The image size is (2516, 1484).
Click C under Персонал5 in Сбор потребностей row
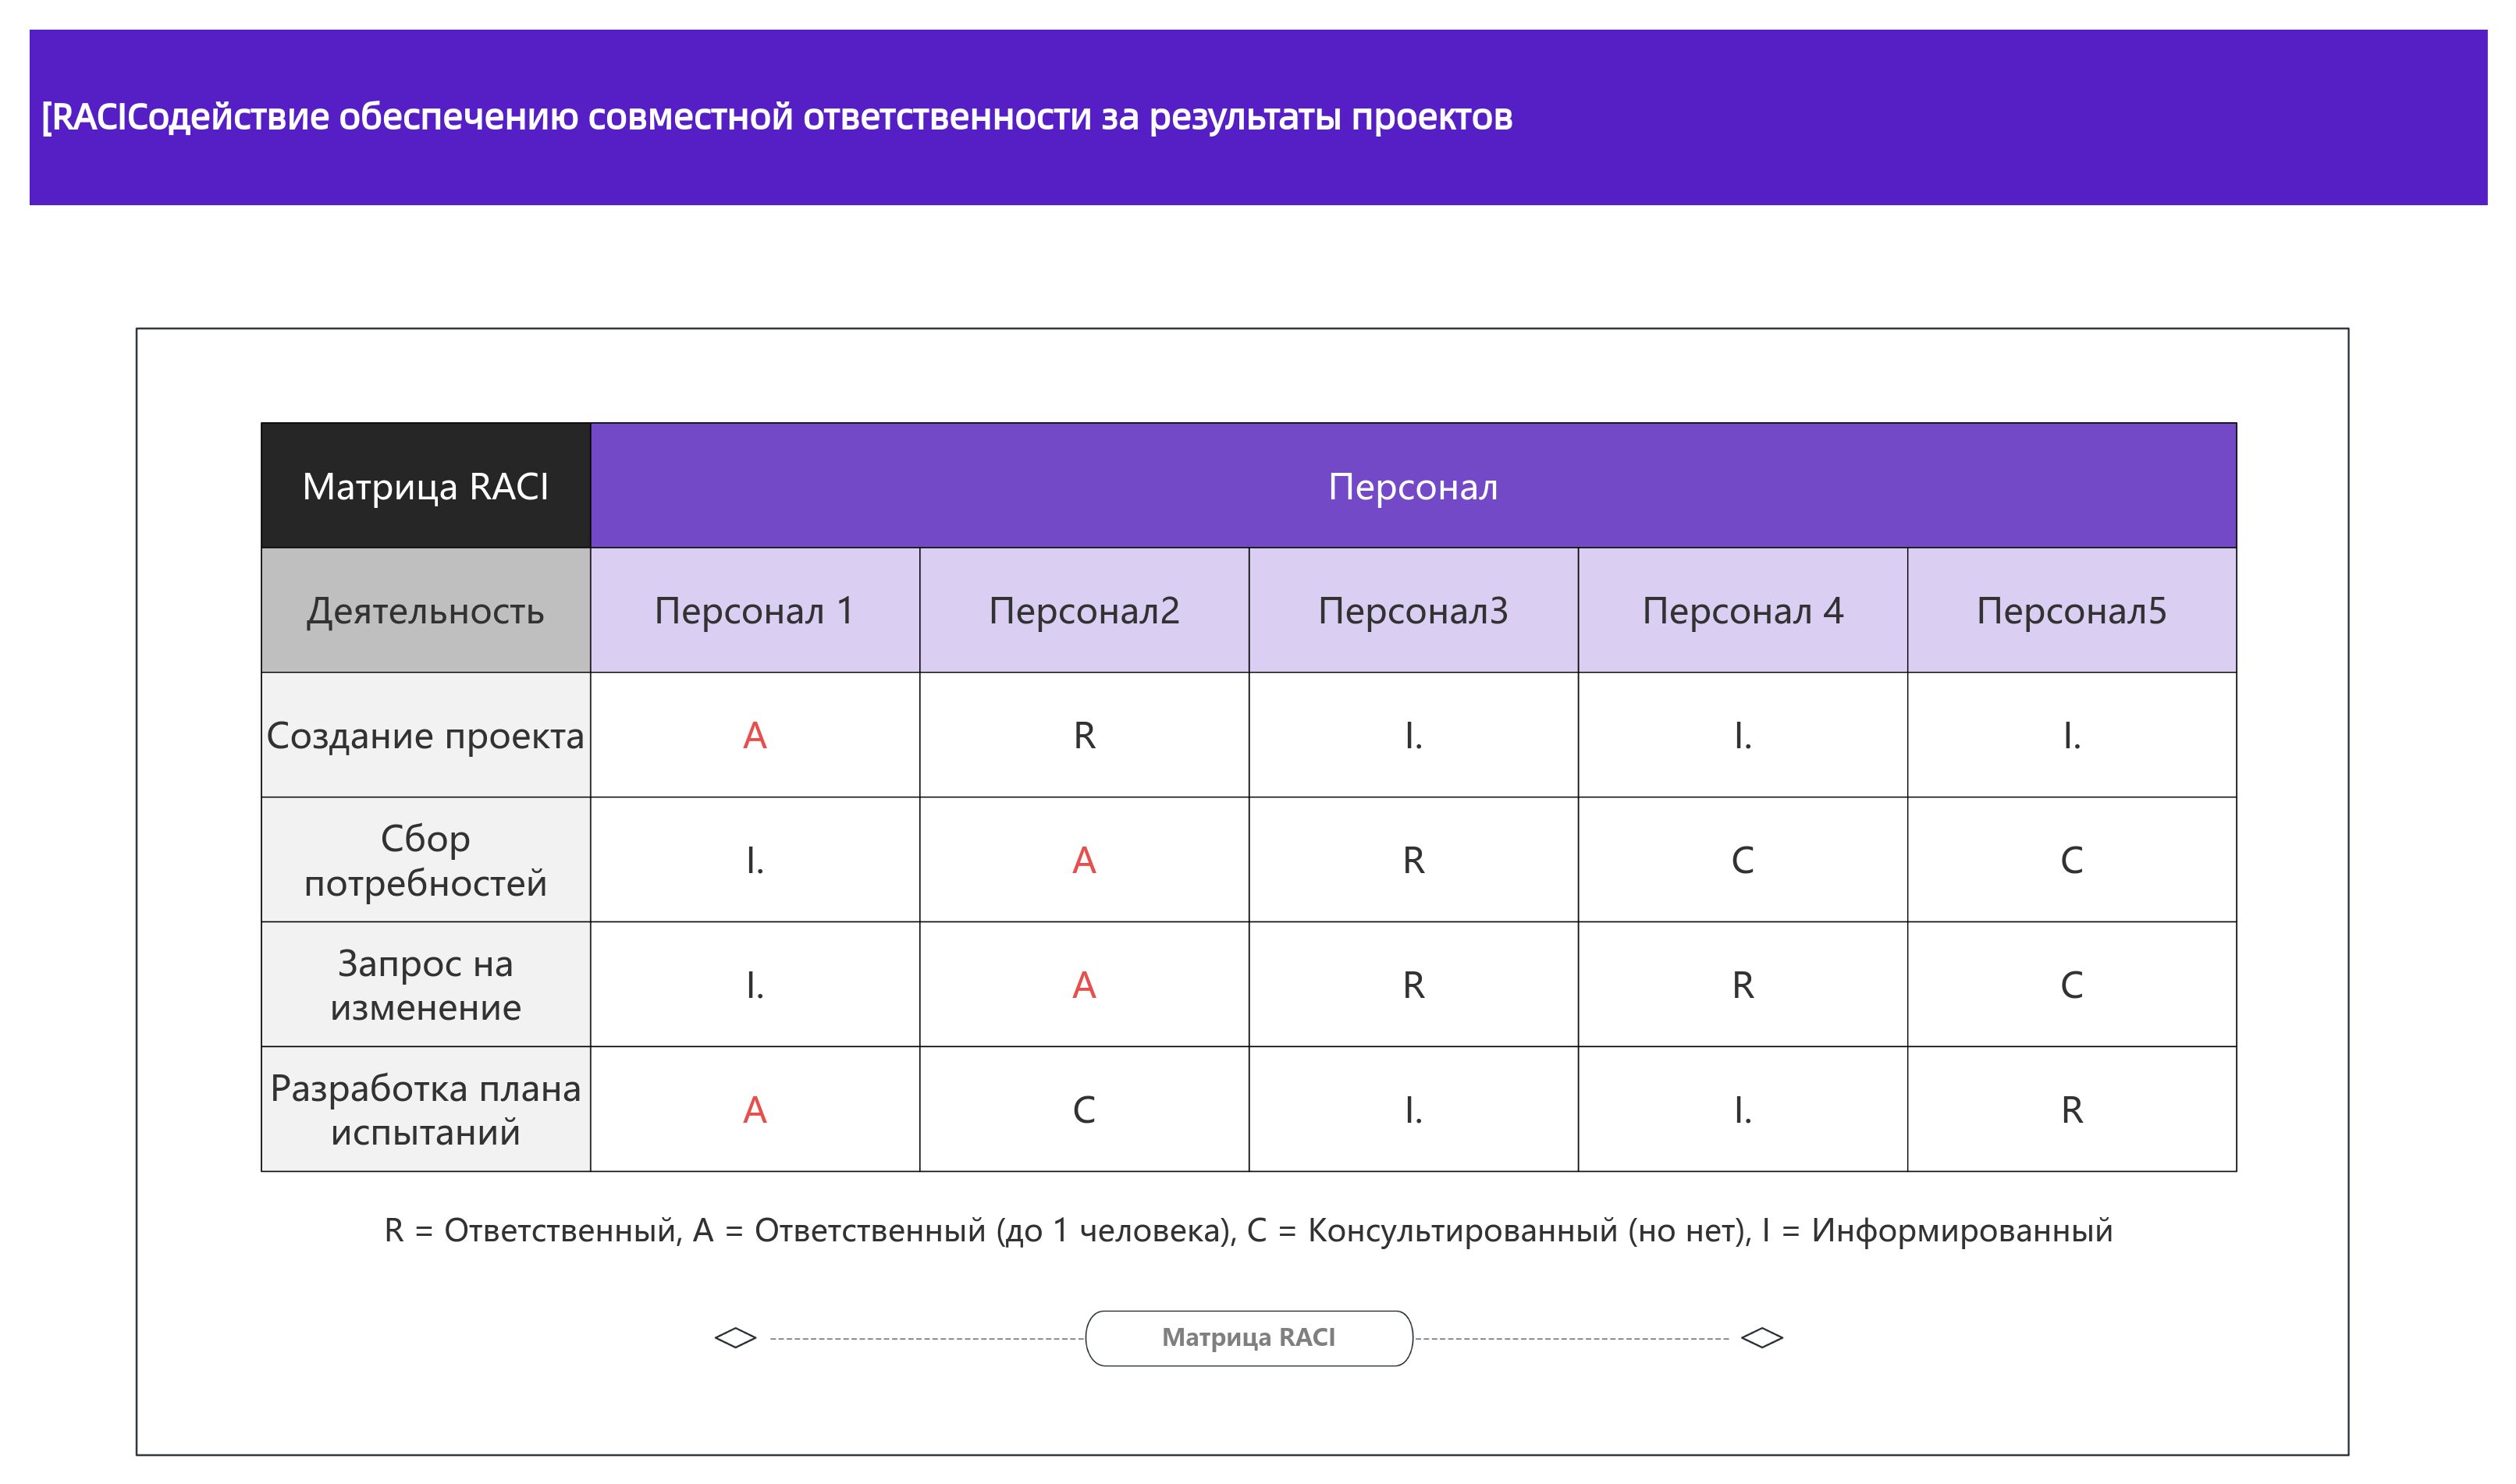(x=2072, y=860)
